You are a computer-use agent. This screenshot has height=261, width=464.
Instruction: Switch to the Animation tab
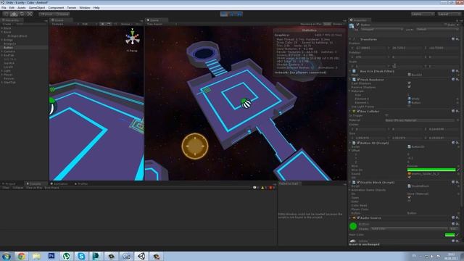(x=59, y=183)
